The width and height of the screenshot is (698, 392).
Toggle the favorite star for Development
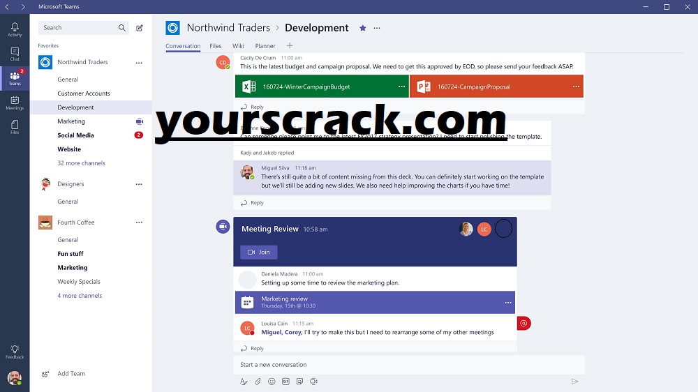pos(363,28)
